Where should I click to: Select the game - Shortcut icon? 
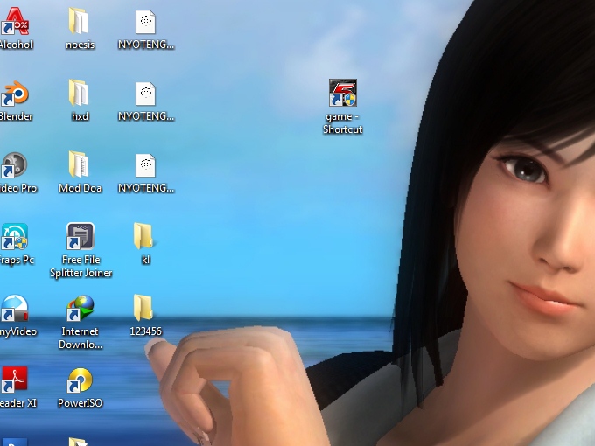pos(342,94)
